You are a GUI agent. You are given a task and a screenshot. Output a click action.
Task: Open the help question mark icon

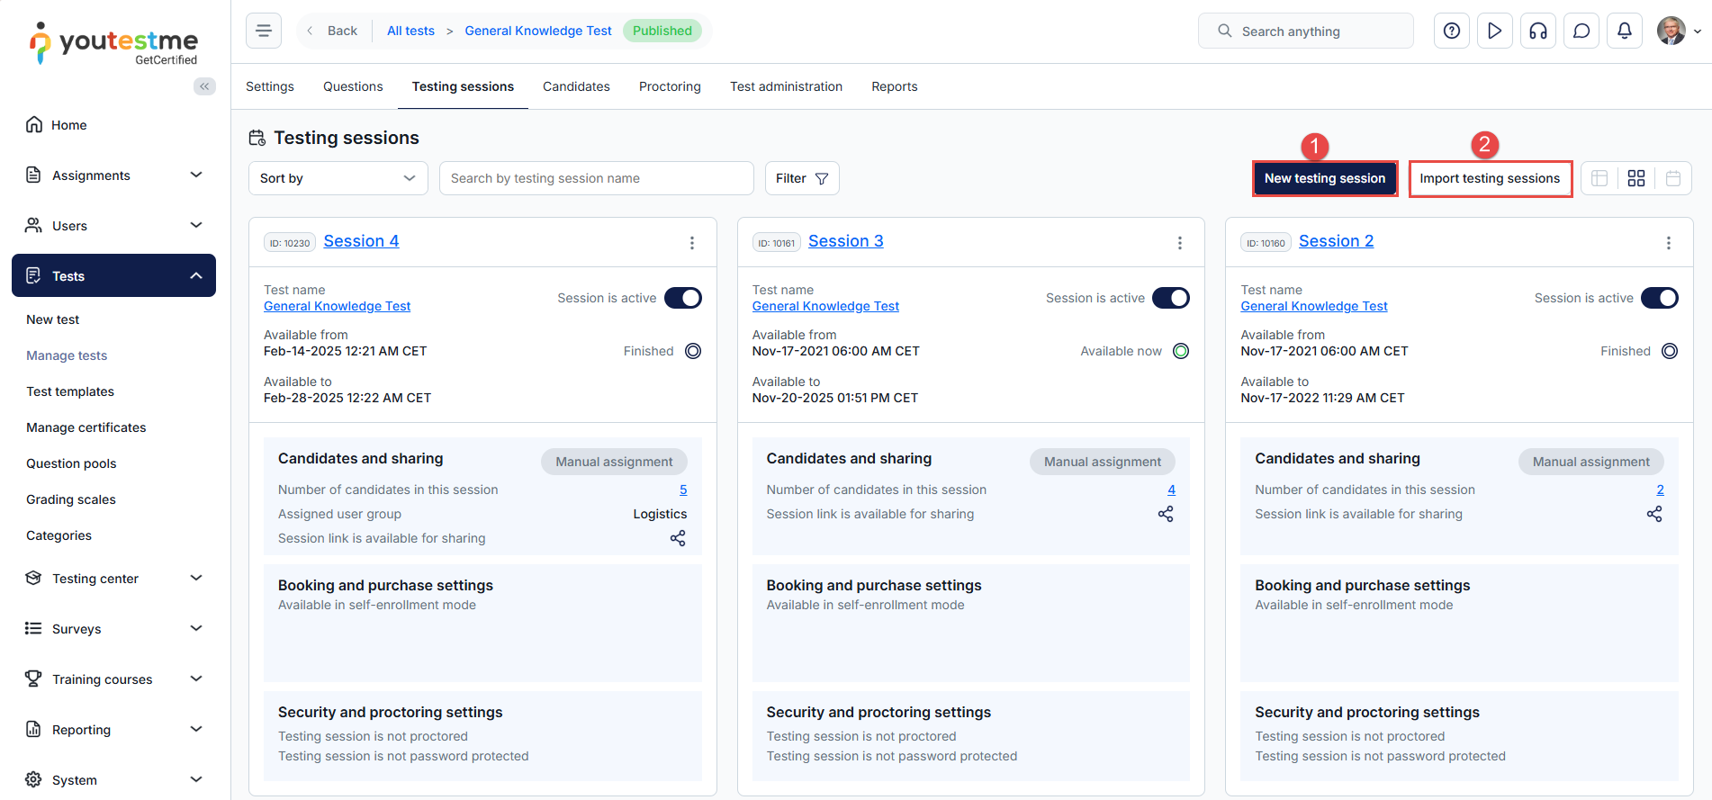pyautogui.click(x=1451, y=31)
